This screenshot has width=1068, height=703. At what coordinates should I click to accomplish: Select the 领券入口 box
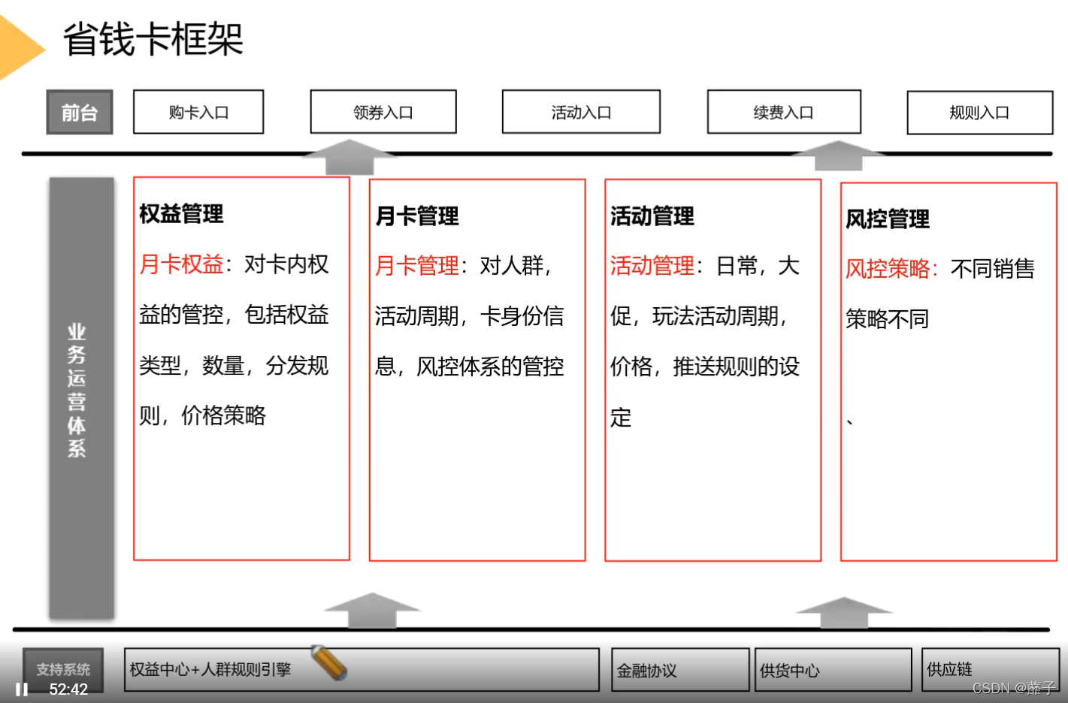[x=383, y=112]
